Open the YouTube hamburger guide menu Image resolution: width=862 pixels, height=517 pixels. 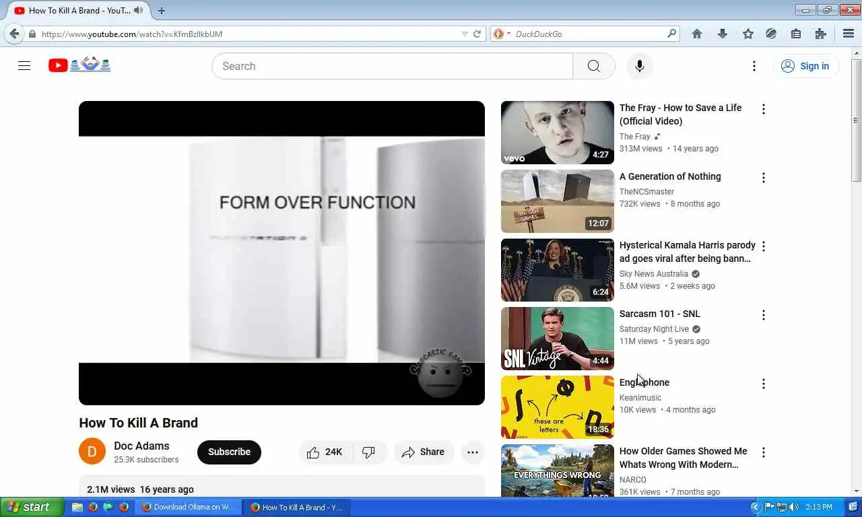tap(24, 66)
